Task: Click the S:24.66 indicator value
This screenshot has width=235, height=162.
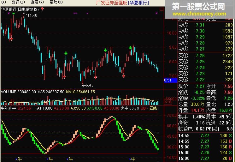Action: (x=24, y=108)
